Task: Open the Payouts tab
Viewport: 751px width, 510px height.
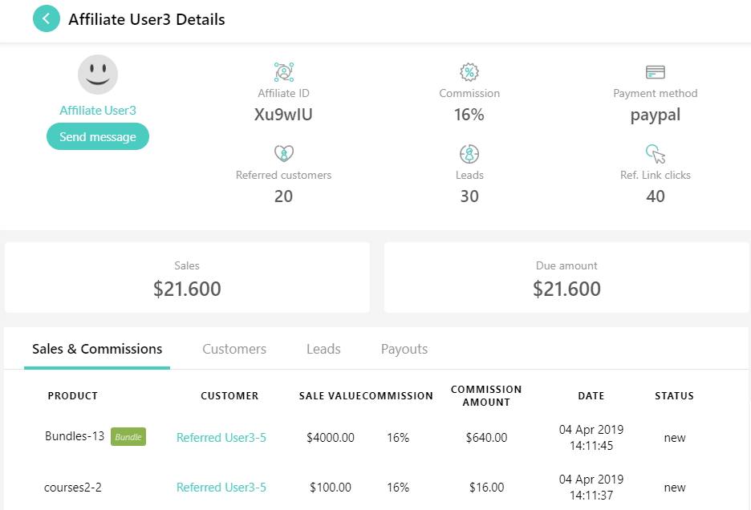Action: tap(404, 349)
